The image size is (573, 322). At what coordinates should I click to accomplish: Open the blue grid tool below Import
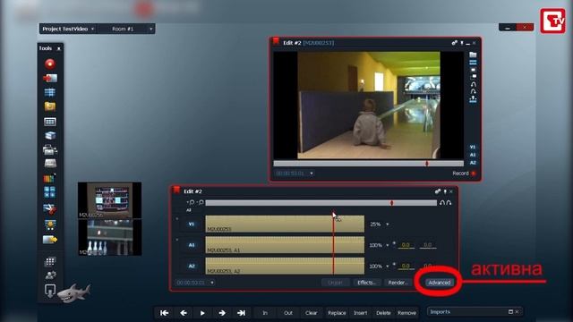50,92
